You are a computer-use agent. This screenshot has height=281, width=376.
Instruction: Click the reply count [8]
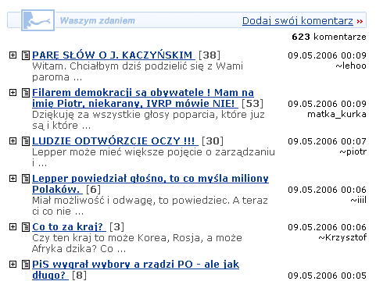tap(79, 276)
